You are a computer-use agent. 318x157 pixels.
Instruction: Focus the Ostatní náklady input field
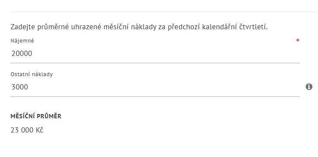tap(155, 87)
